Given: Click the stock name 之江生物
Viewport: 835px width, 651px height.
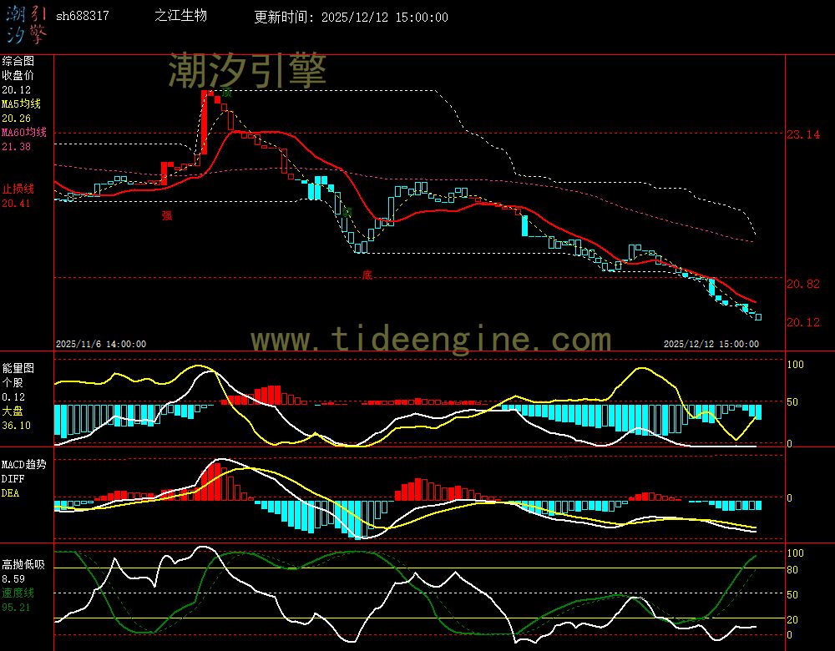Looking at the screenshot, I should pyautogui.click(x=180, y=16).
